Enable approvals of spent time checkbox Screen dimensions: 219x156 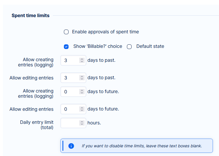[x=66, y=32]
